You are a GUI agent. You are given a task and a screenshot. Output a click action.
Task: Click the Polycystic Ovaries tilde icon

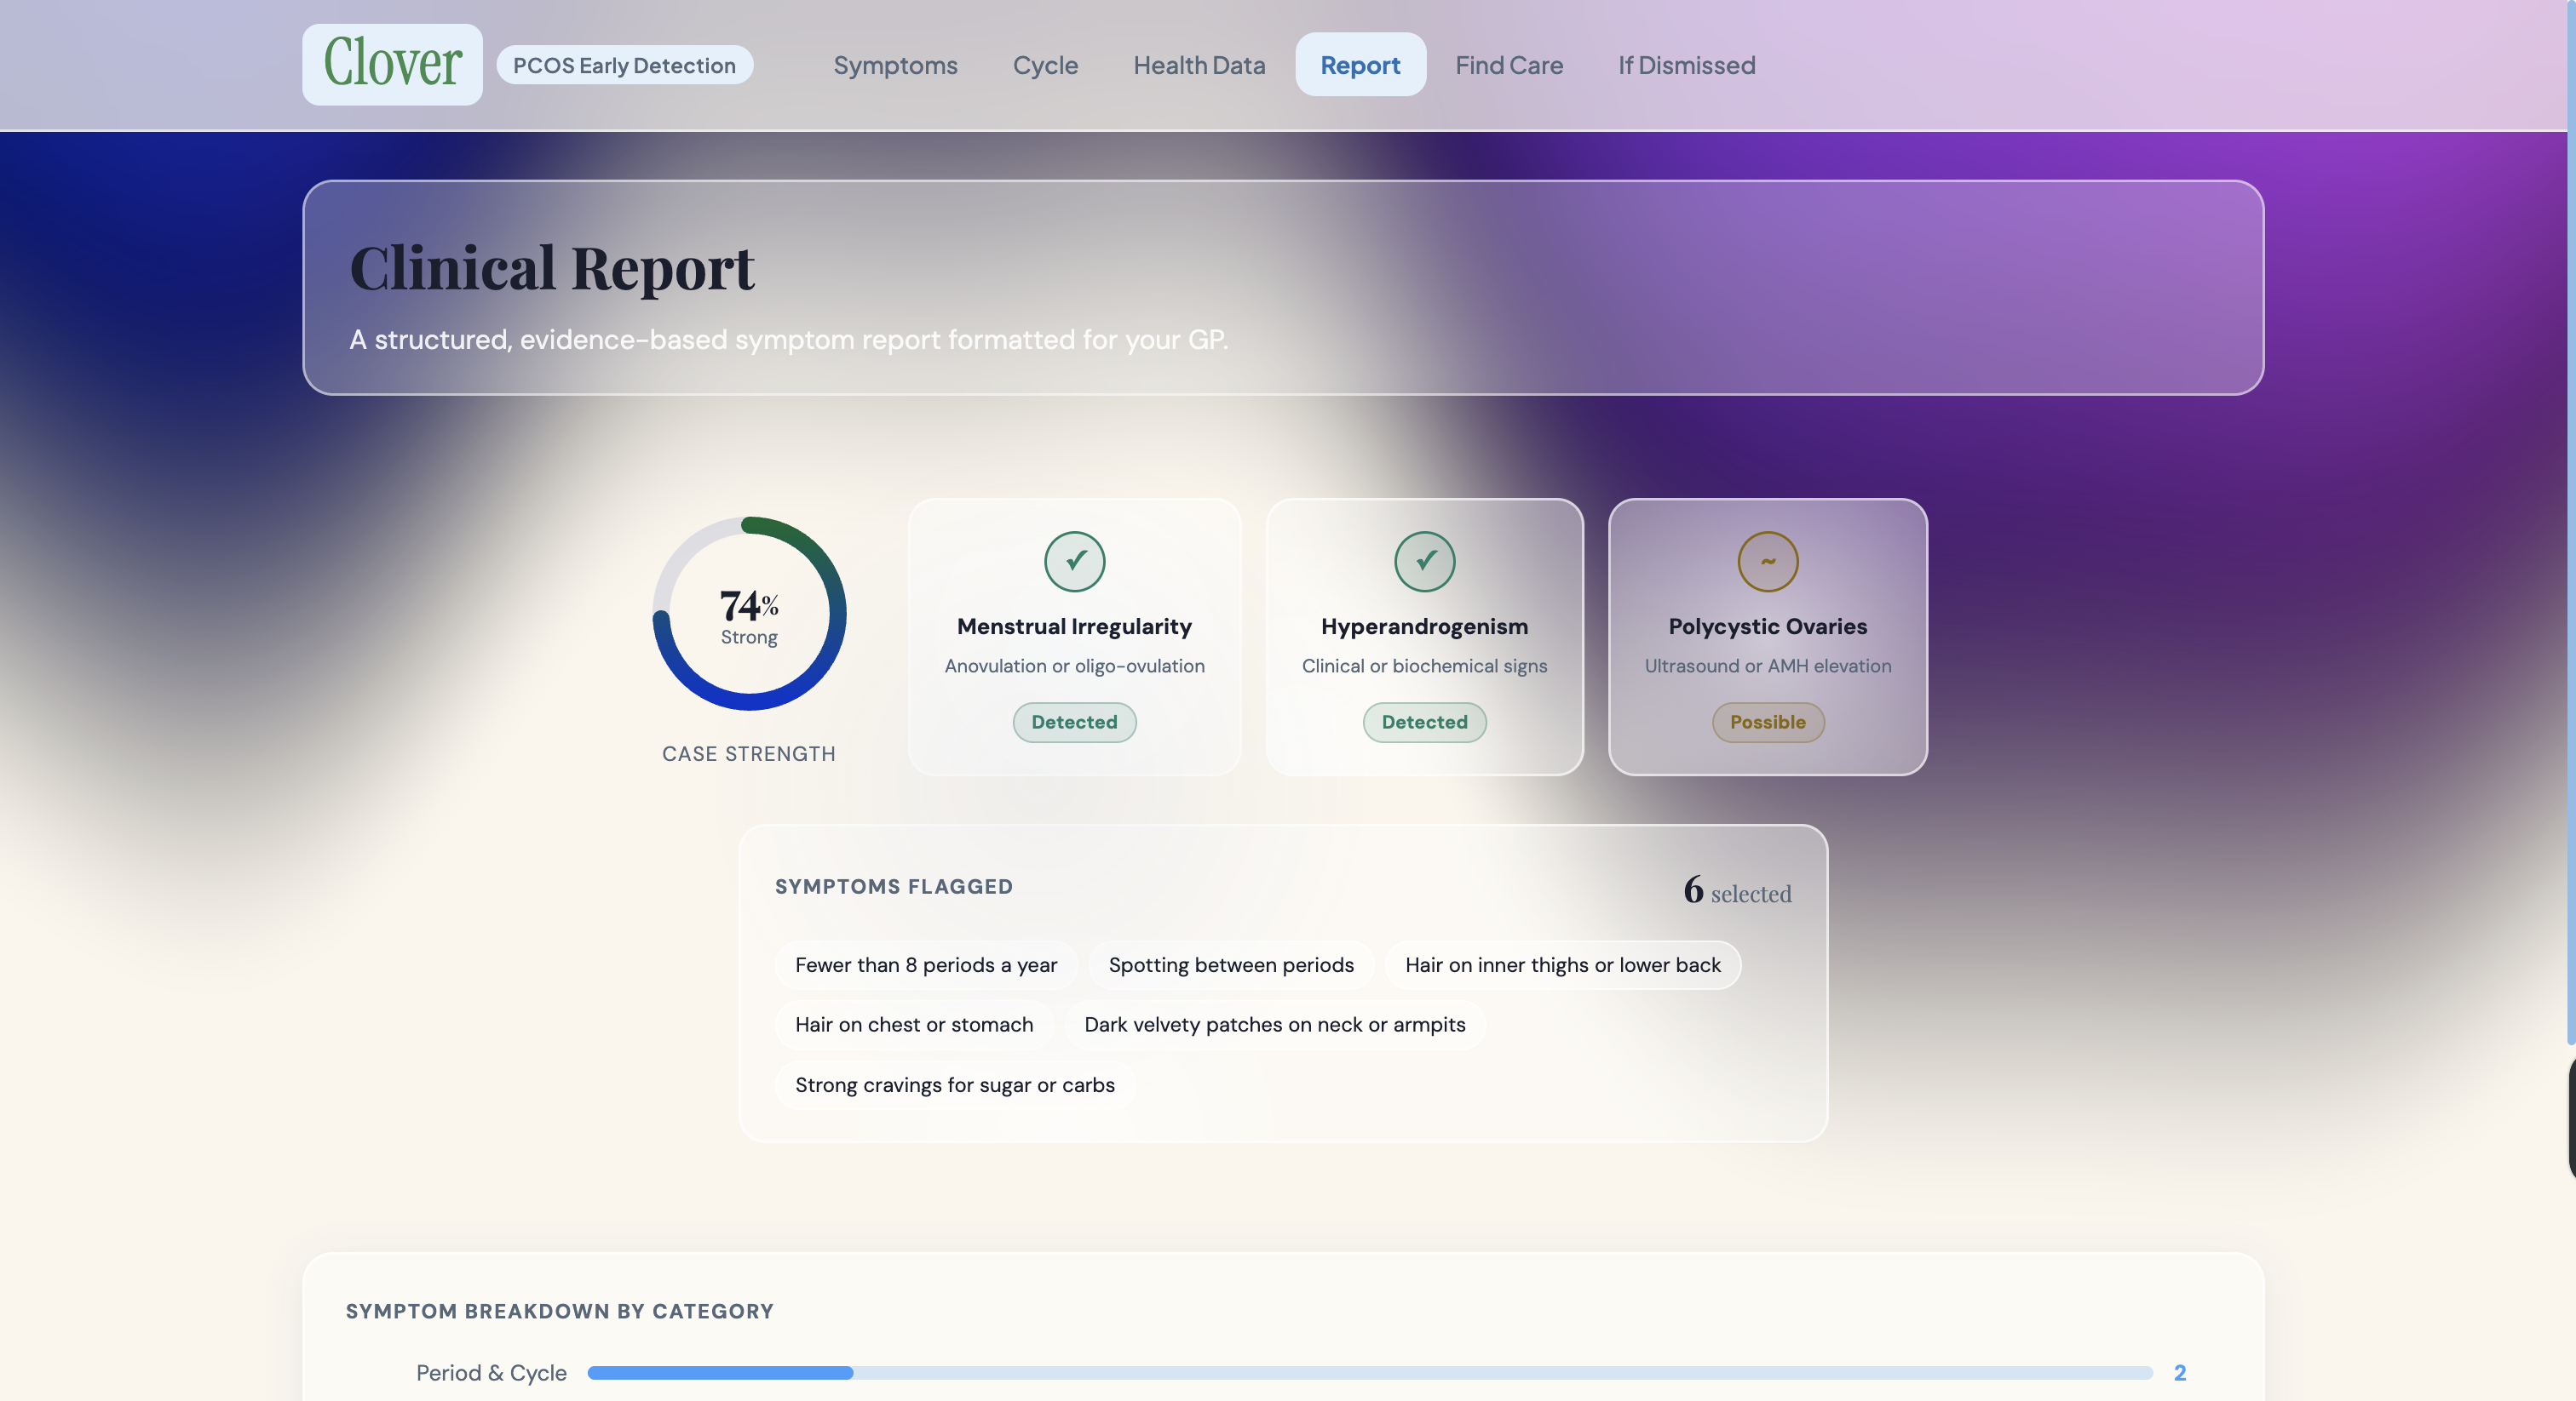[x=1767, y=562]
